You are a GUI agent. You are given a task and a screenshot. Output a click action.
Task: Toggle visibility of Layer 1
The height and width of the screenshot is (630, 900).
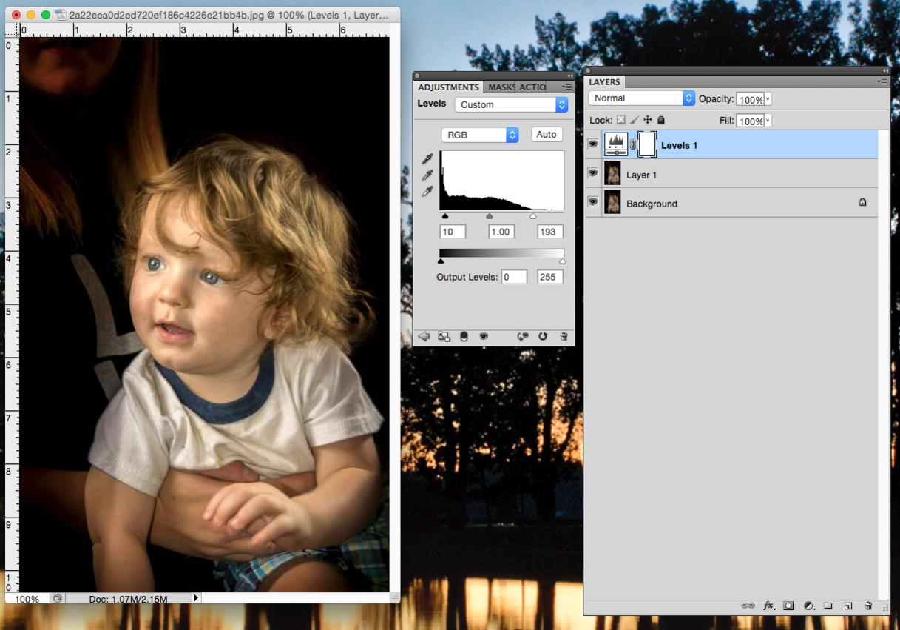pos(592,173)
